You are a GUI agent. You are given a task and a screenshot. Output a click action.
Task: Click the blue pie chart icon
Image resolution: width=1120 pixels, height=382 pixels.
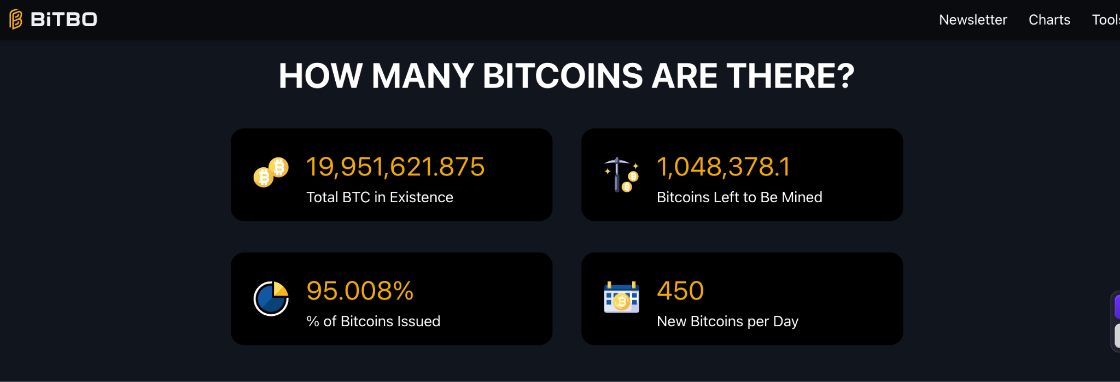tap(271, 298)
